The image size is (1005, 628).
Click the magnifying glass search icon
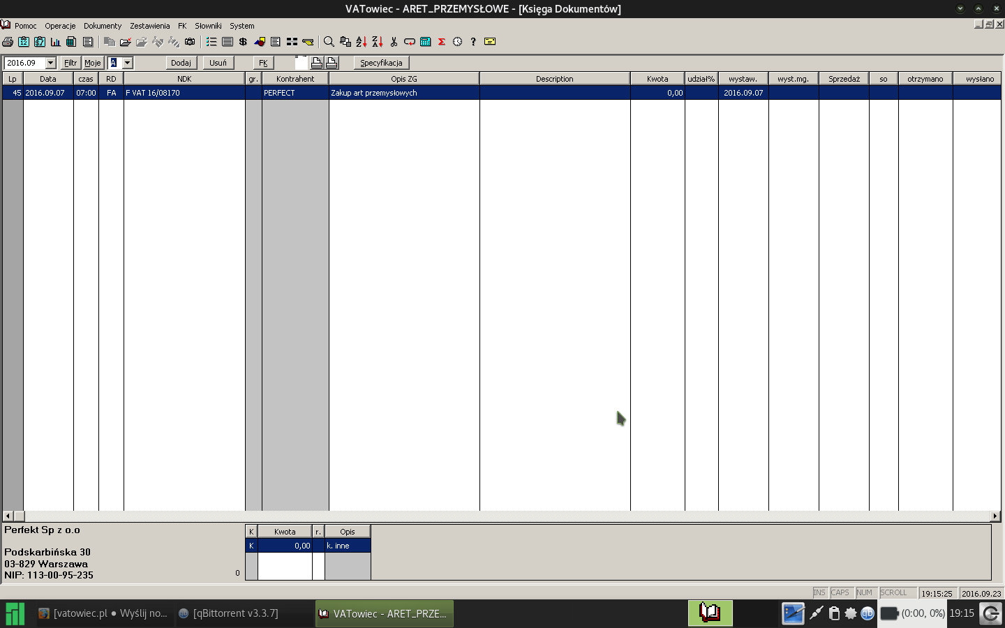329,42
